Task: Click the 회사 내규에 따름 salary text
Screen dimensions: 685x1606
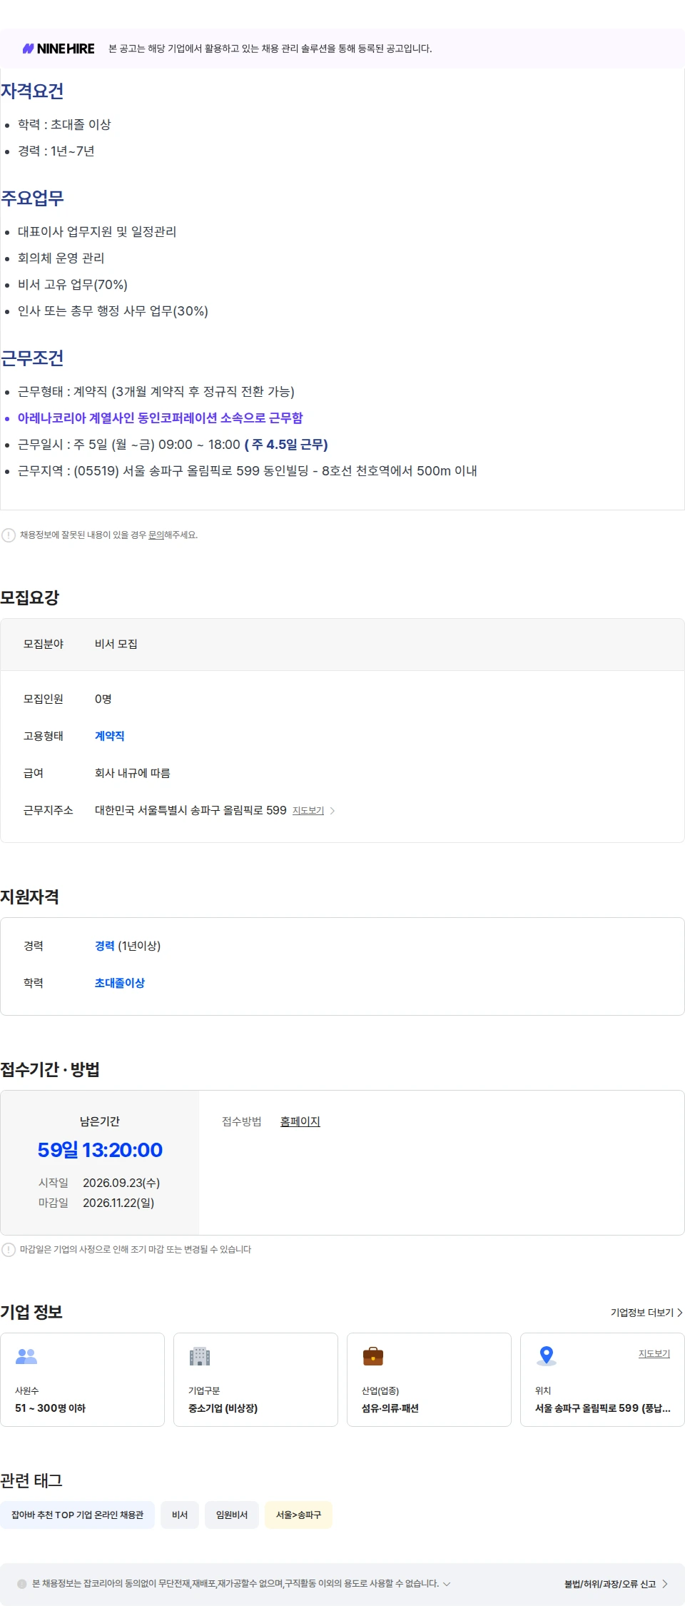Action: 133,773
